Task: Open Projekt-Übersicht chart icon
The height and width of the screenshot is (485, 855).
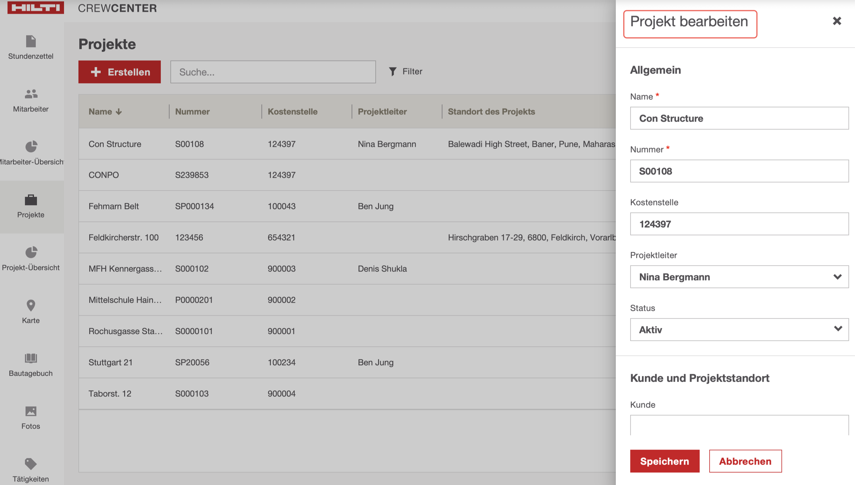Action: pos(31,253)
